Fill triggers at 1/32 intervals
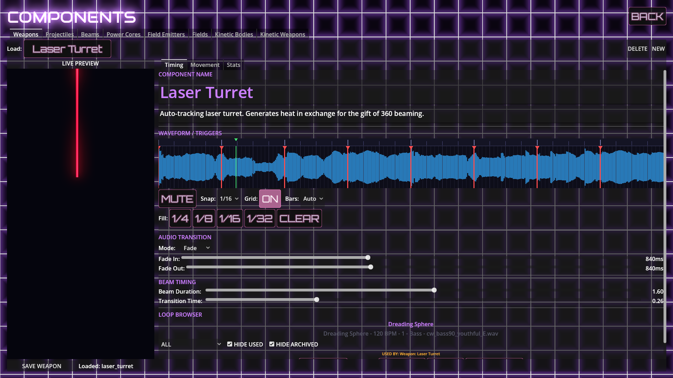Image resolution: width=673 pixels, height=378 pixels. click(x=260, y=218)
